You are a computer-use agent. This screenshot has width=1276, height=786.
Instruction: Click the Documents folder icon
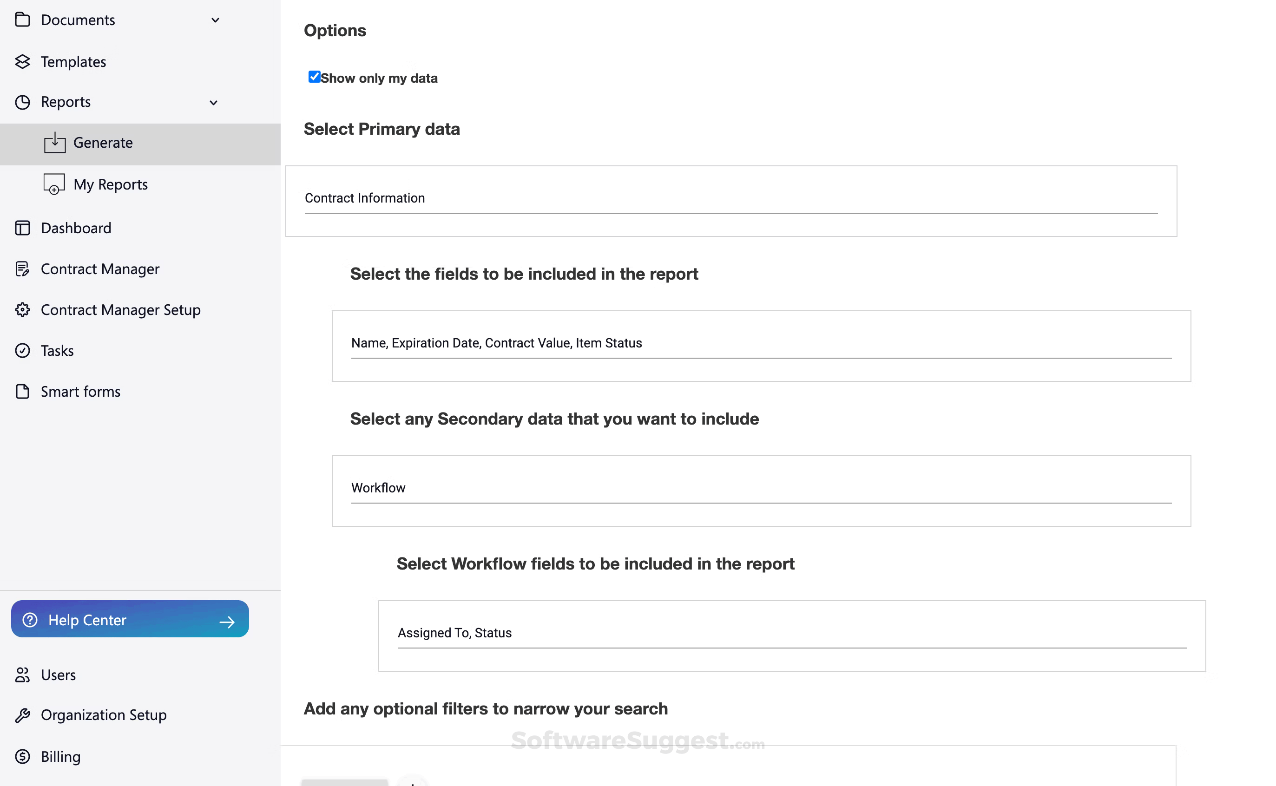point(22,20)
